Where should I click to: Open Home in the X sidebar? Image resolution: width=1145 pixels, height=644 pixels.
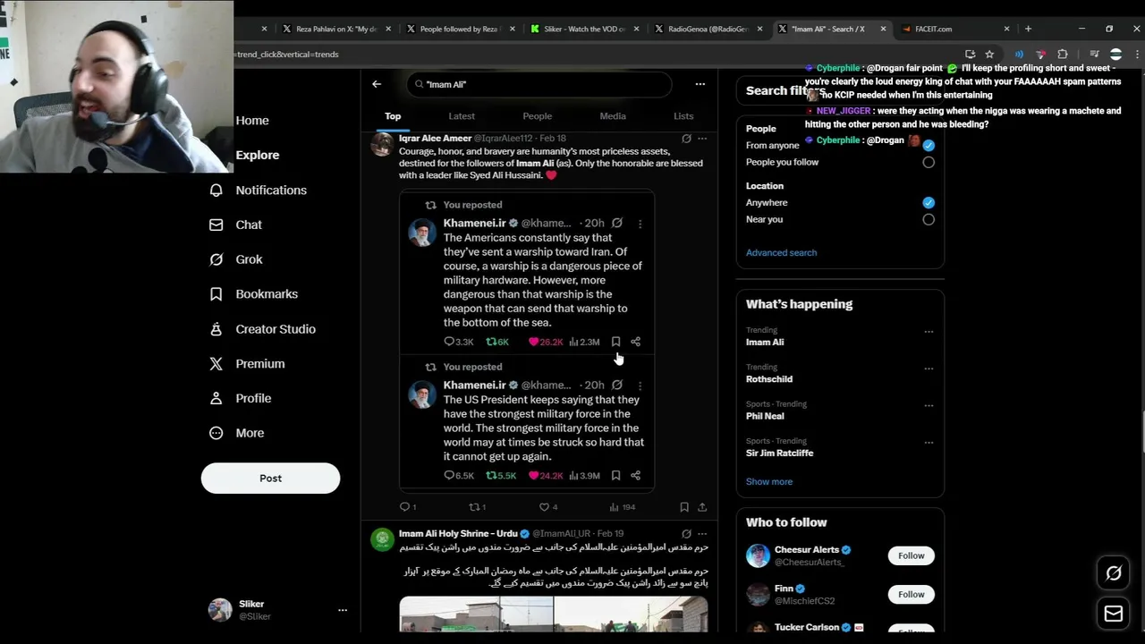coord(252,121)
